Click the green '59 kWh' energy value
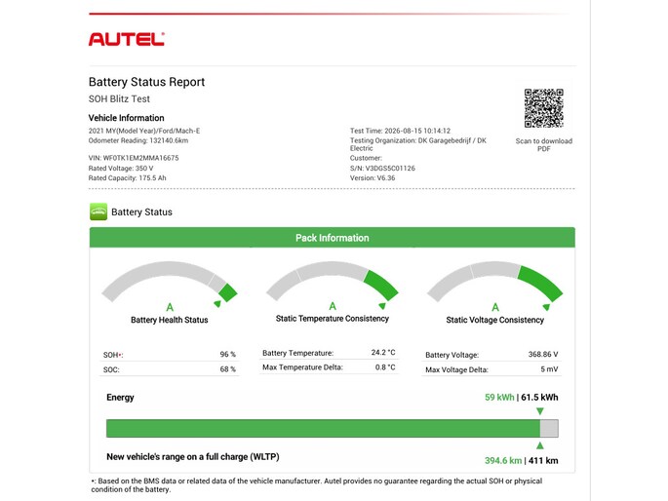The height and width of the screenshot is (501, 668). click(499, 397)
